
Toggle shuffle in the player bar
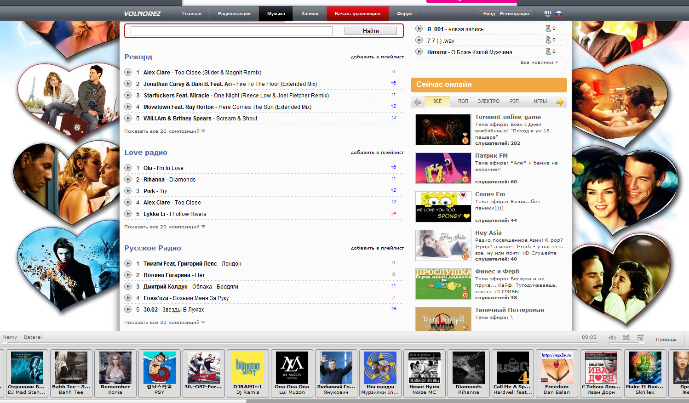coord(626,338)
